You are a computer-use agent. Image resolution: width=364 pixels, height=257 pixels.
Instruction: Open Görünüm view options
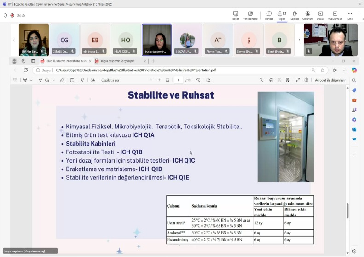pyautogui.click(x=307, y=15)
